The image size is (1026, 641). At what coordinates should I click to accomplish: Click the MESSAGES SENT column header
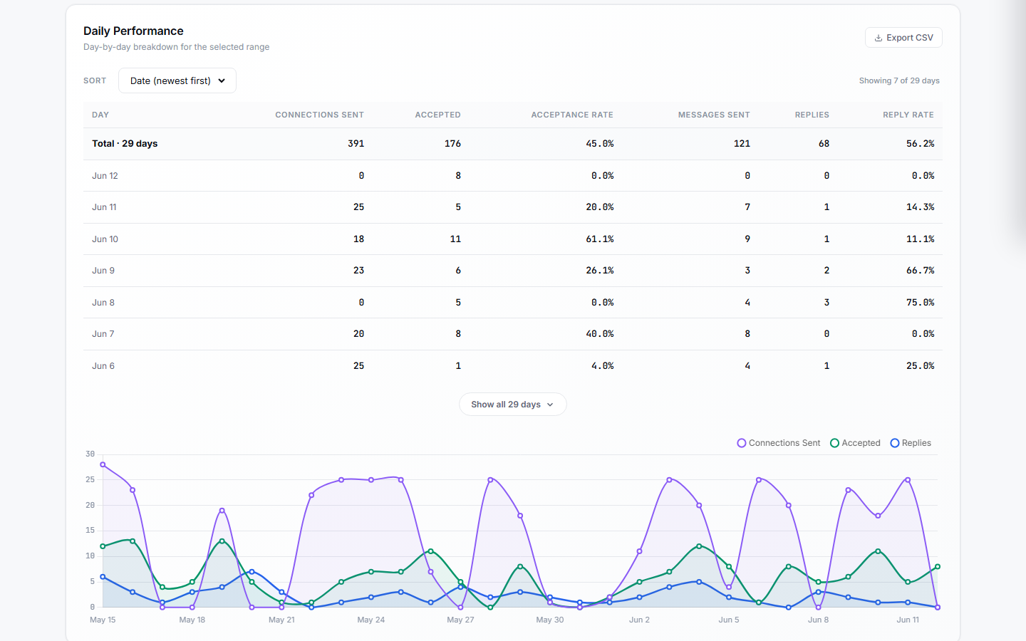714,115
